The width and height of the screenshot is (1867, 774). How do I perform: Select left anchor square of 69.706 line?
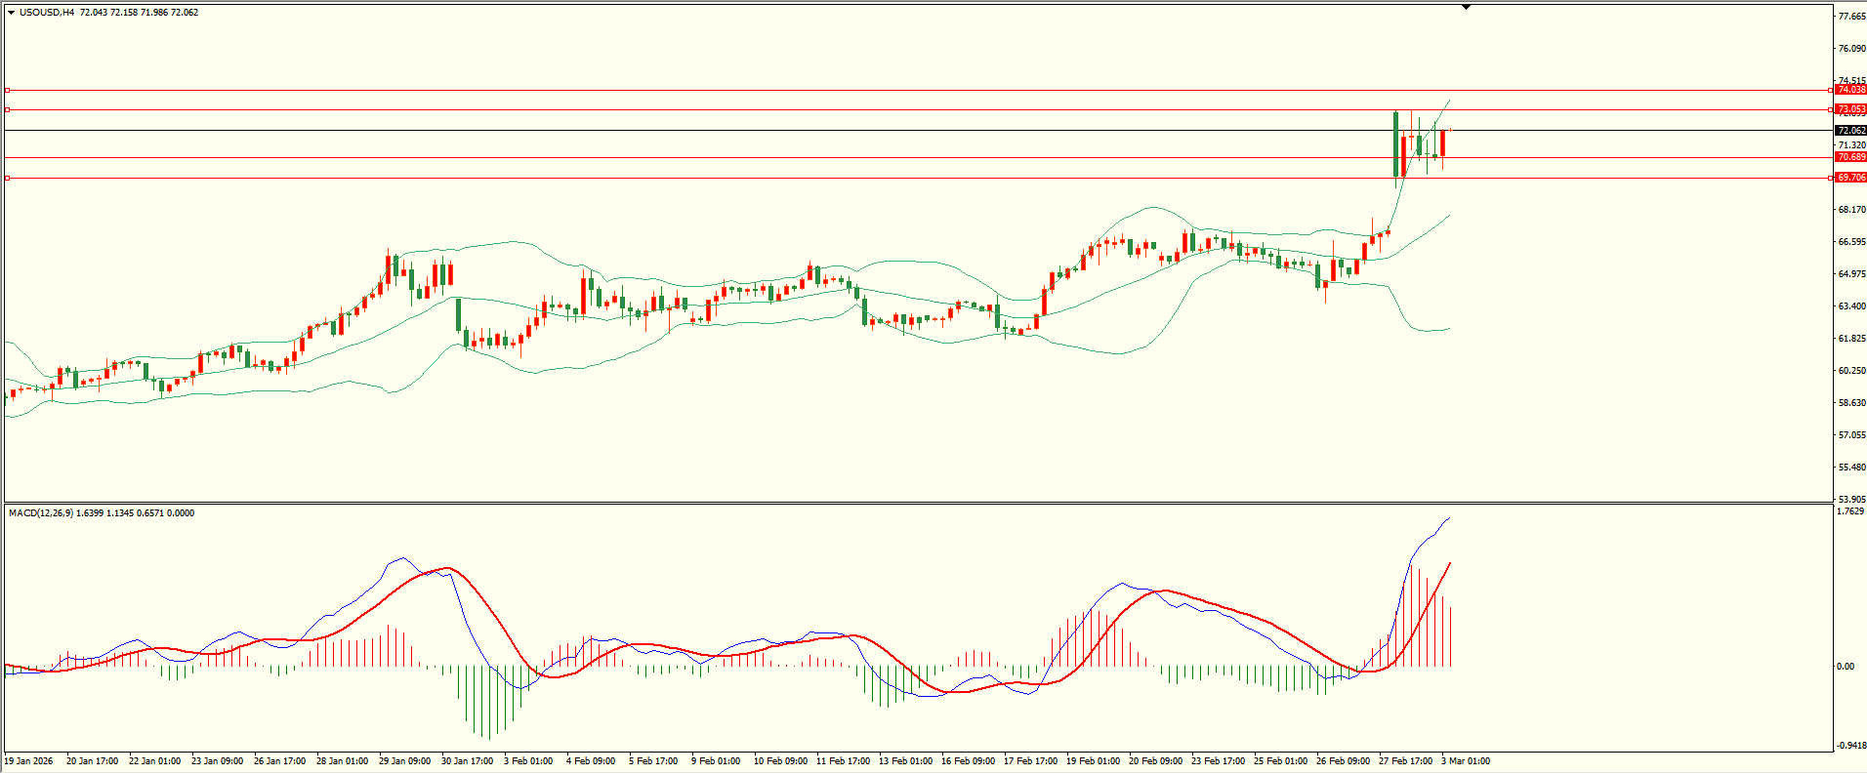click(x=8, y=178)
